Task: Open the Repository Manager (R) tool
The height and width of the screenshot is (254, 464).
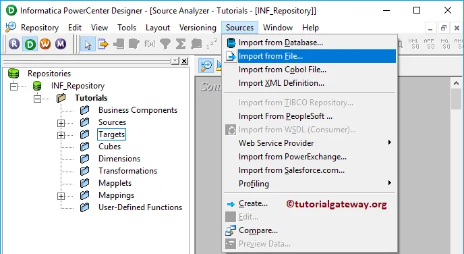Action: tap(14, 44)
